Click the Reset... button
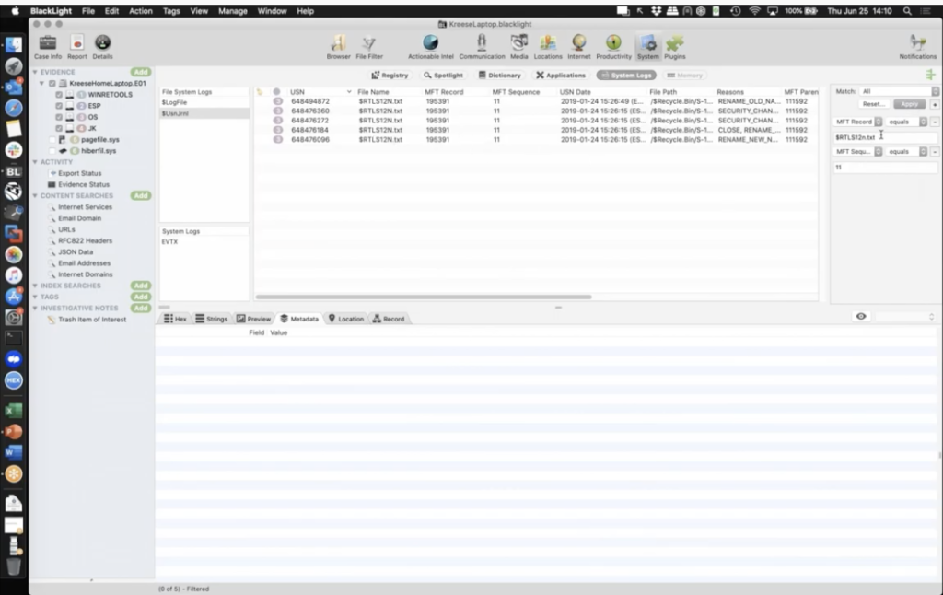 (x=873, y=104)
